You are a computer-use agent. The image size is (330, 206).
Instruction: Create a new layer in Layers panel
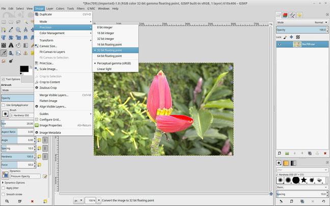pyautogui.click(x=280, y=153)
